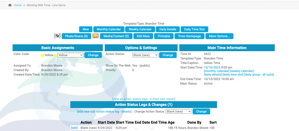
Task: Open the [weekly calendar] link
Action: (x=242, y=71)
